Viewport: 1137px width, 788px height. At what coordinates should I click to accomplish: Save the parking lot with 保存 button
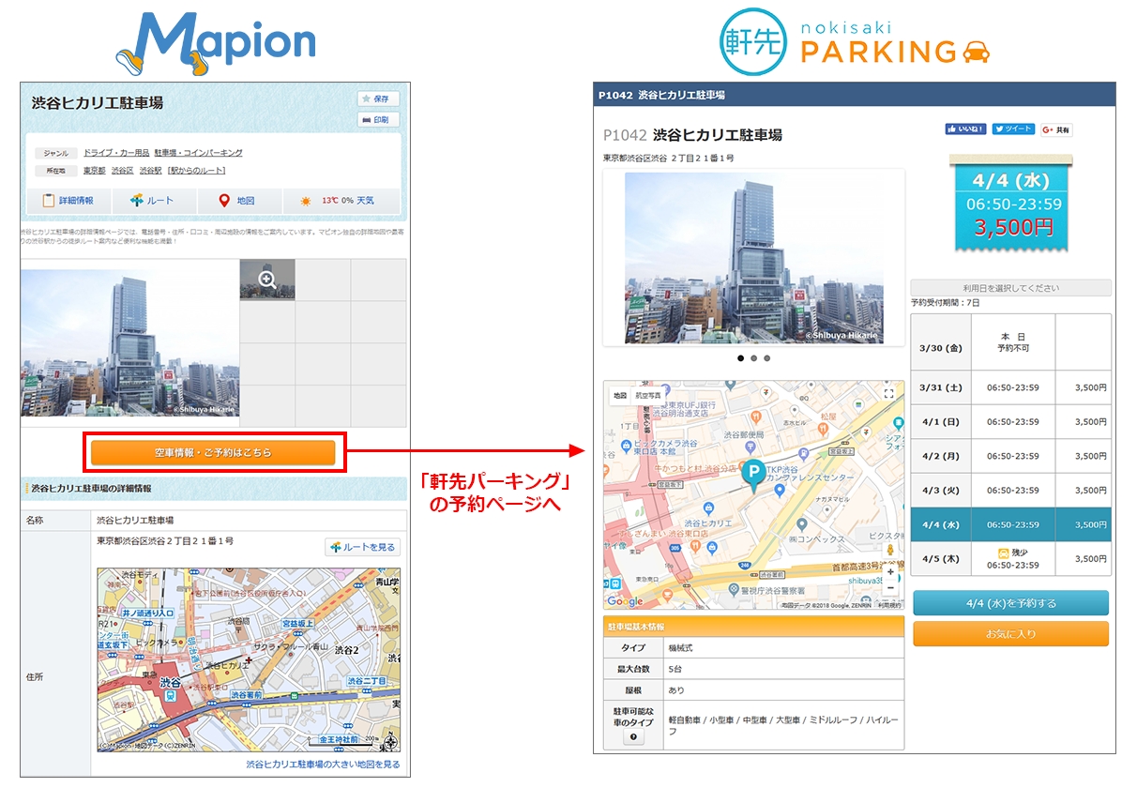(x=378, y=98)
